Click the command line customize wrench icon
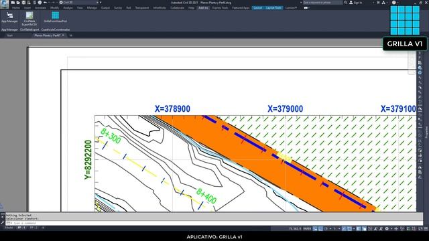429x241 pixels. click(3, 222)
